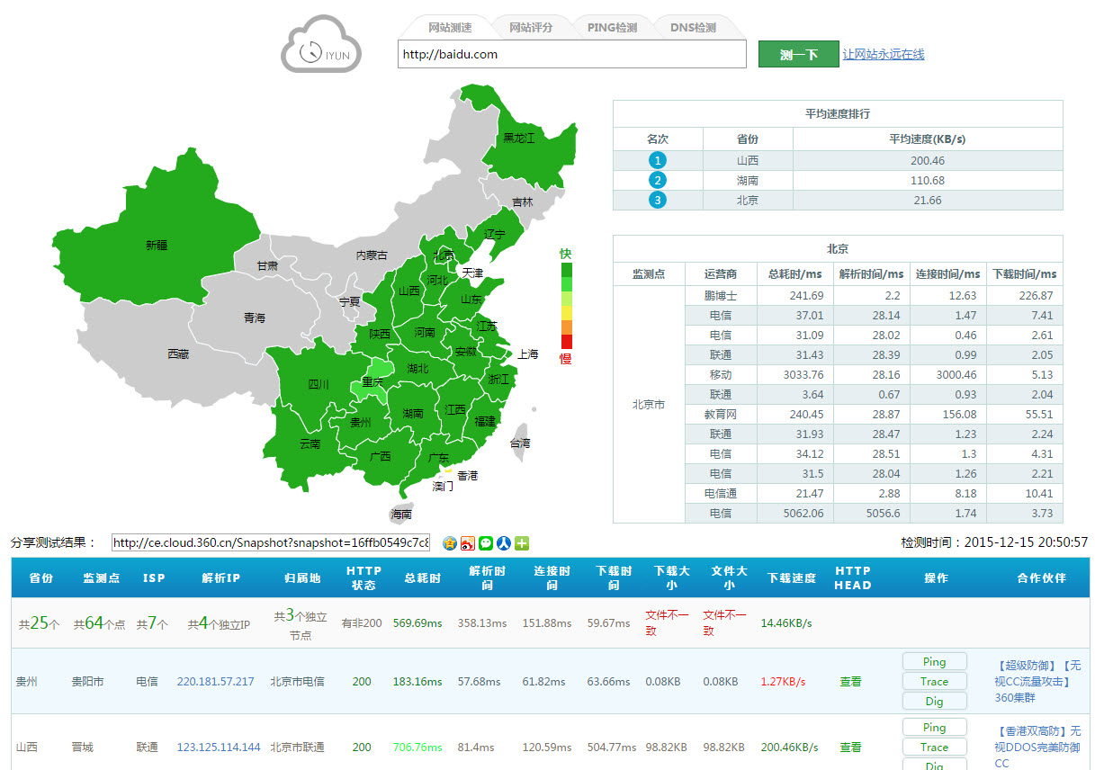Select 内蒙古 region on the map
This screenshot has width=1095, height=770.
(x=372, y=255)
